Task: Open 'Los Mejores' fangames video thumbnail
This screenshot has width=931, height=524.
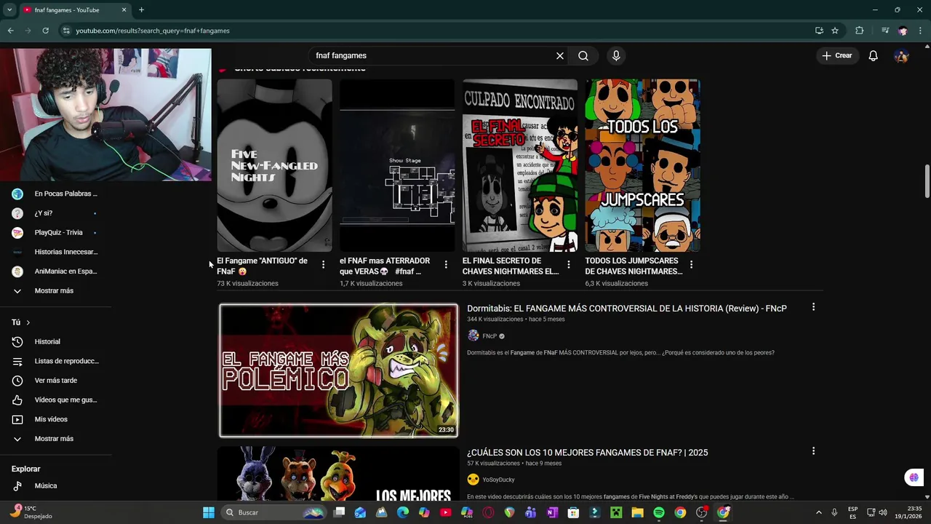Action: point(338,474)
